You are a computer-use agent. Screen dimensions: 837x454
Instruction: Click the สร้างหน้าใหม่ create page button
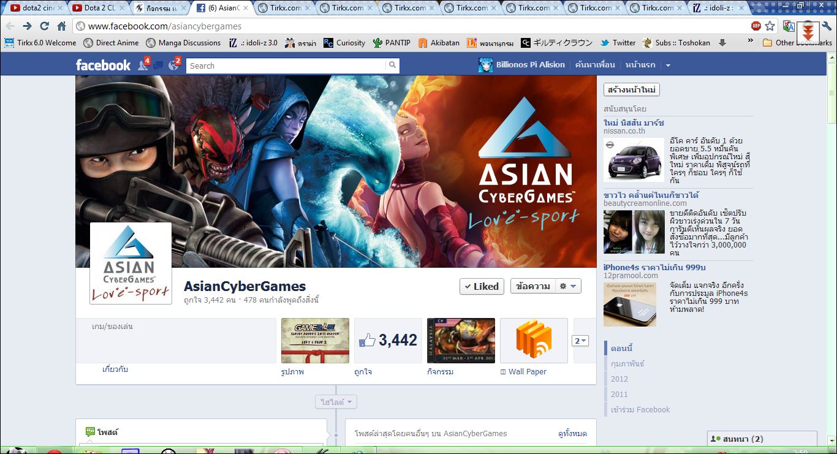point(632,90)
